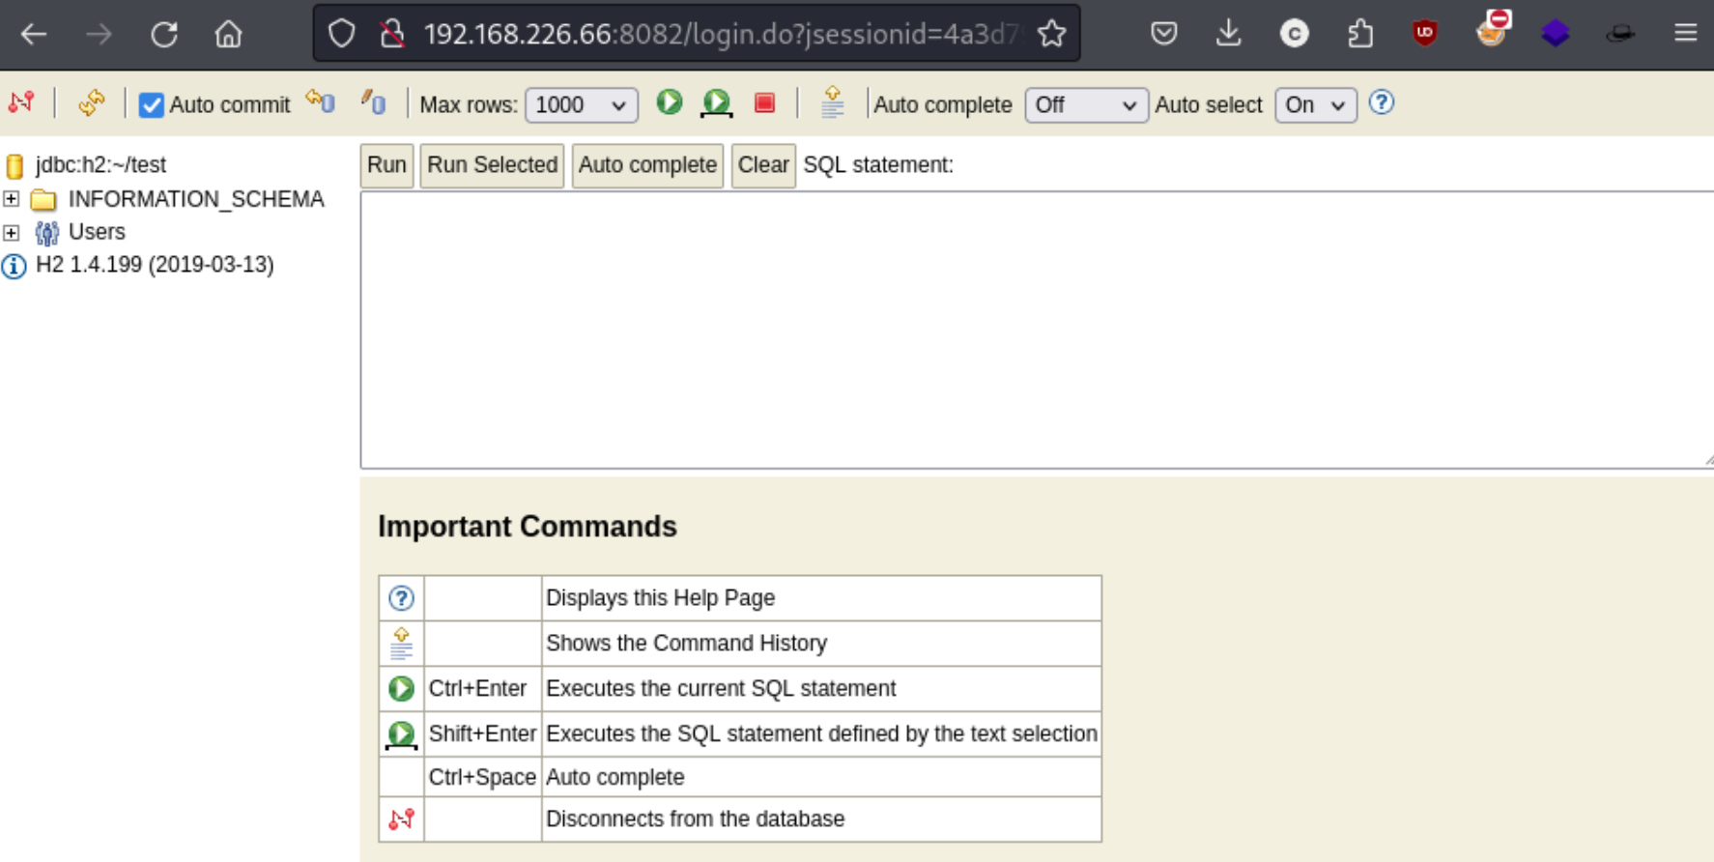The height and width of the screenshot is (862, 1714).
Task: Click the Disconnect icon in the help table
Action: pyautogui.click(x=401, y=819)
